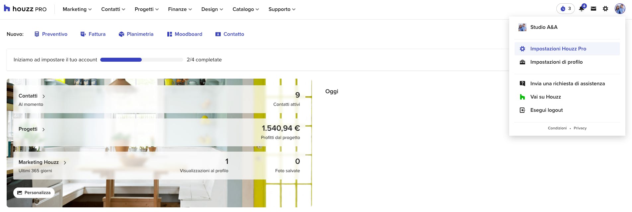Screen dimensions: 632x212
Task: Open the Finanze dropdown menu
Action: [x=180, y=9]
